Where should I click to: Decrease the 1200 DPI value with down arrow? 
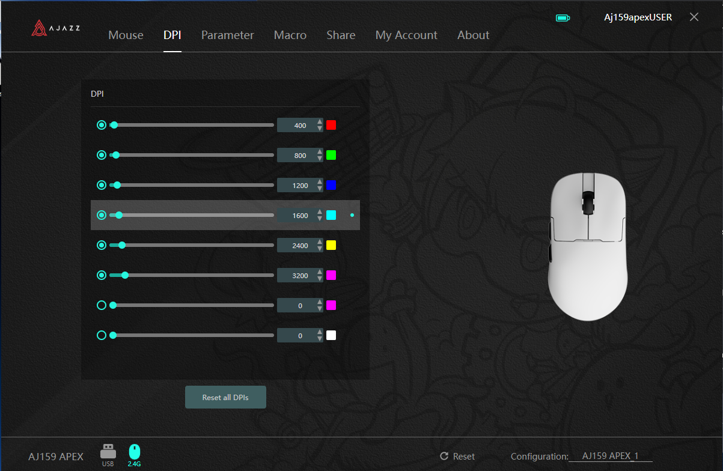[320, 189]
